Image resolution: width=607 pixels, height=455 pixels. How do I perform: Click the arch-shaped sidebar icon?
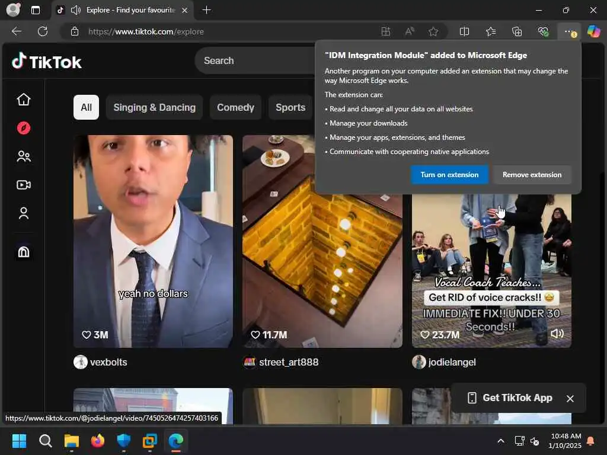coord(24,252)
